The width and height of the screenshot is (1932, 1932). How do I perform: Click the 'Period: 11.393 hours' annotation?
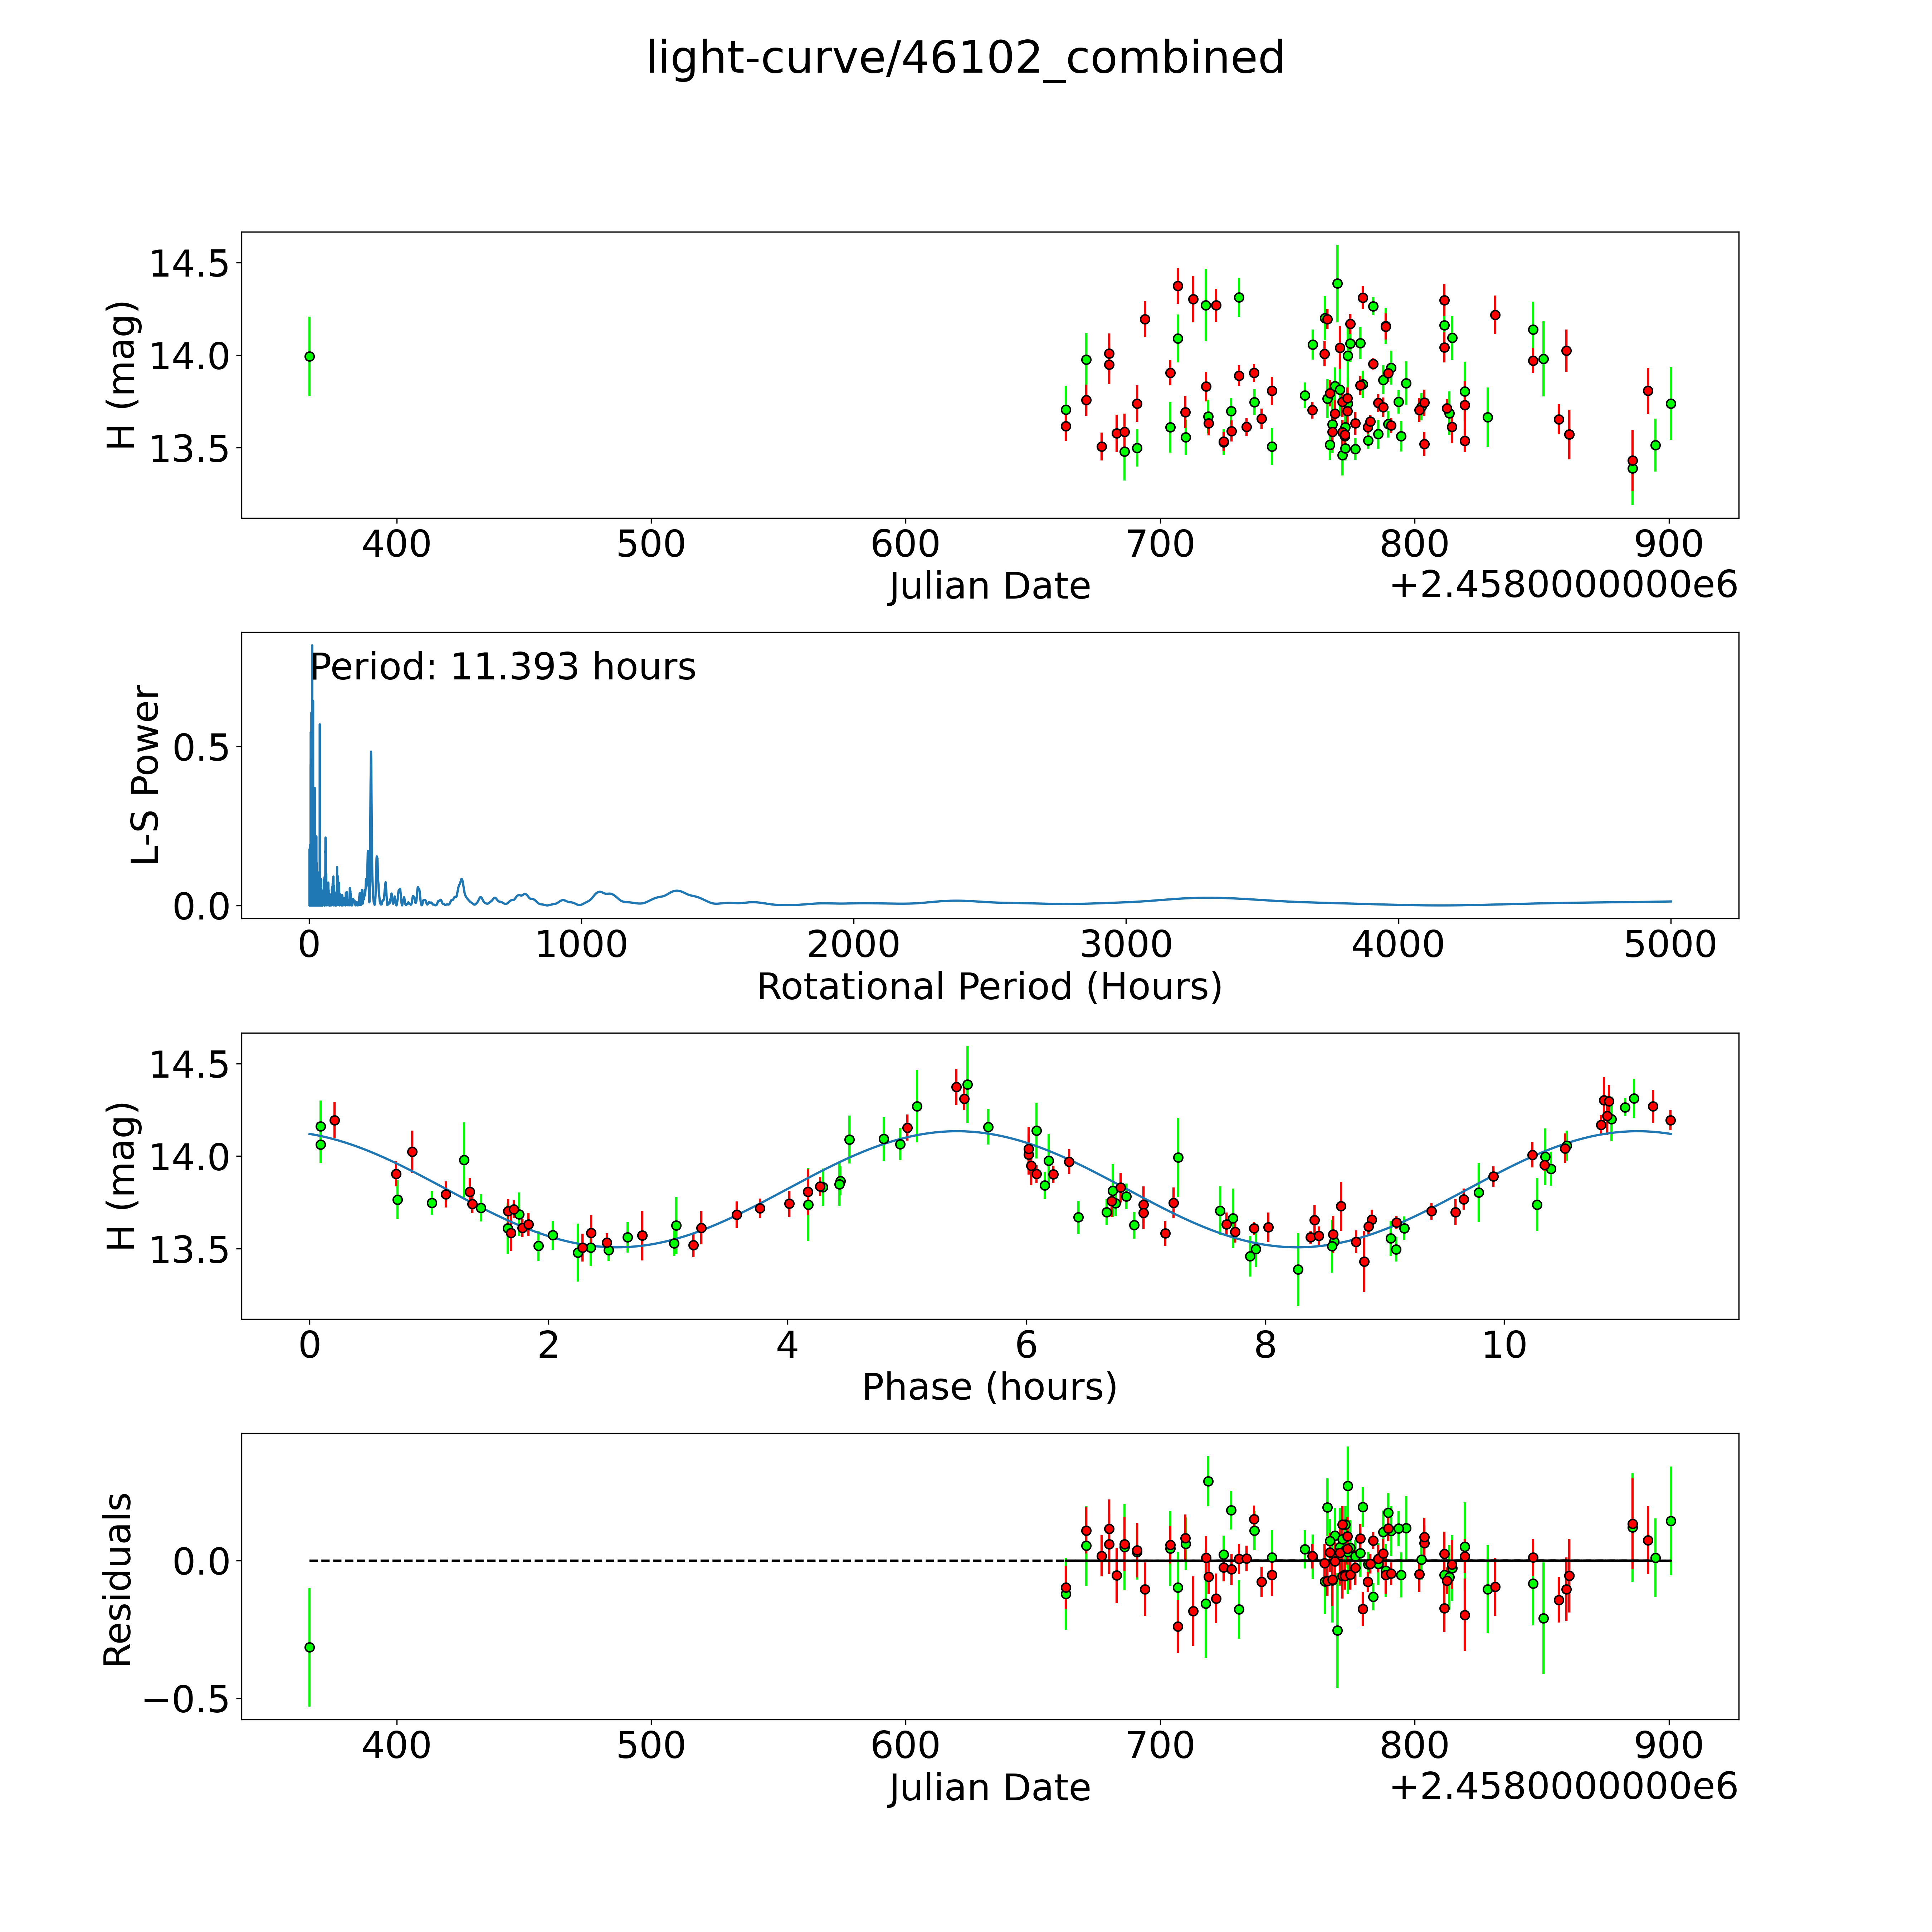[x=503, y=667]
